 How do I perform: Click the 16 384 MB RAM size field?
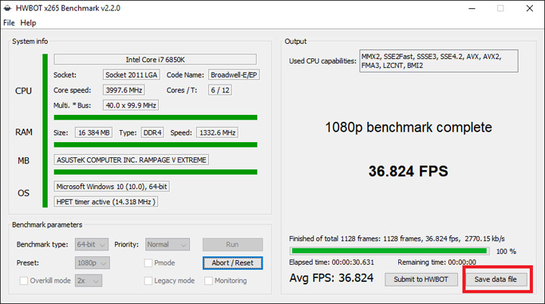(94, 133)
